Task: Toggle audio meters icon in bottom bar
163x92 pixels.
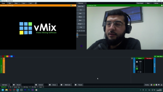Action: coord(154,85)
